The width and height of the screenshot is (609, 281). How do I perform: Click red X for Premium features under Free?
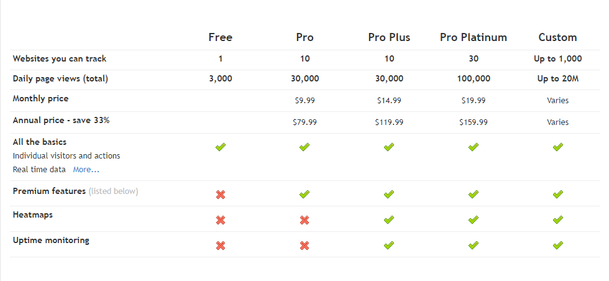[x=221, y=195]
